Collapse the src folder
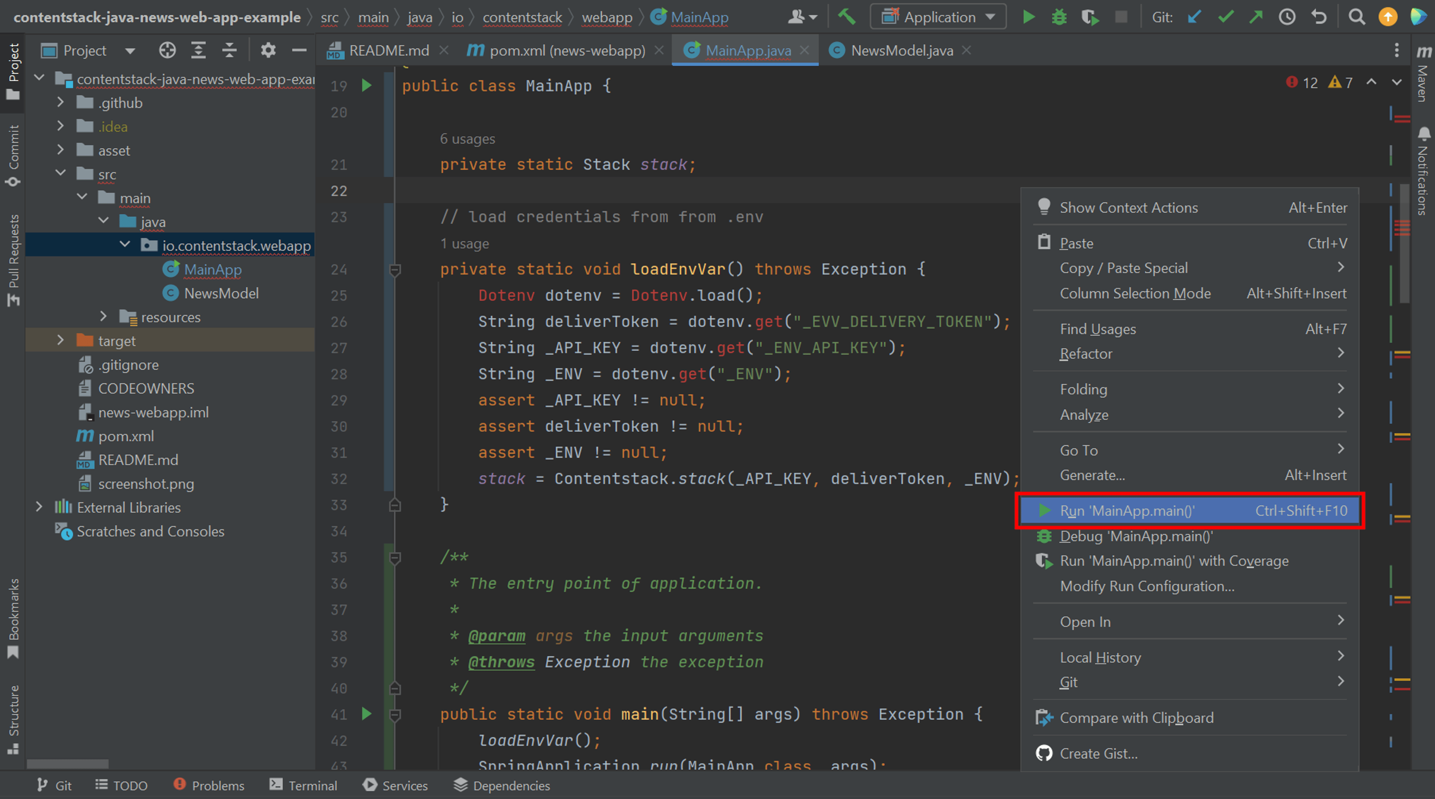Screen dimensions: 1435x799 pyautogui.click(x=60, y=174)
